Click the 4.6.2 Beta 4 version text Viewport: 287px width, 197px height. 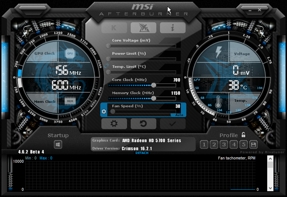[31, 152]
